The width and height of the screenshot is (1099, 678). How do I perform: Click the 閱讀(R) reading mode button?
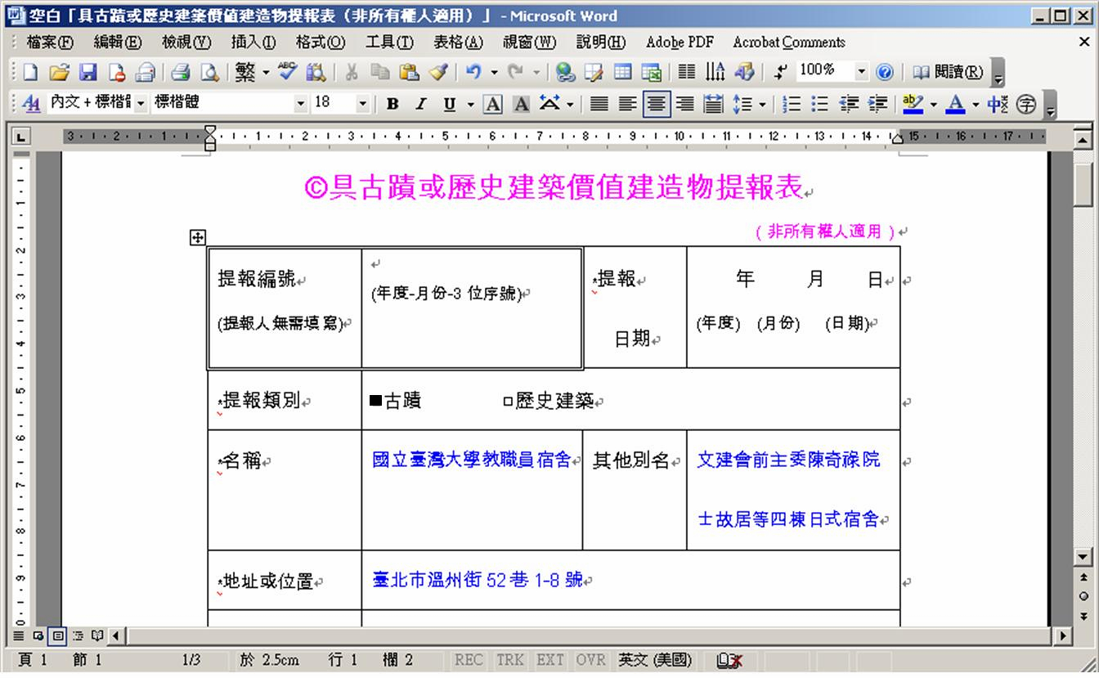point(949,73)
